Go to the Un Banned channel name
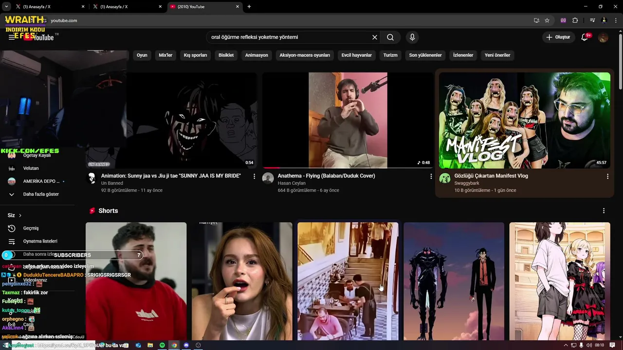 pos(112,183)
